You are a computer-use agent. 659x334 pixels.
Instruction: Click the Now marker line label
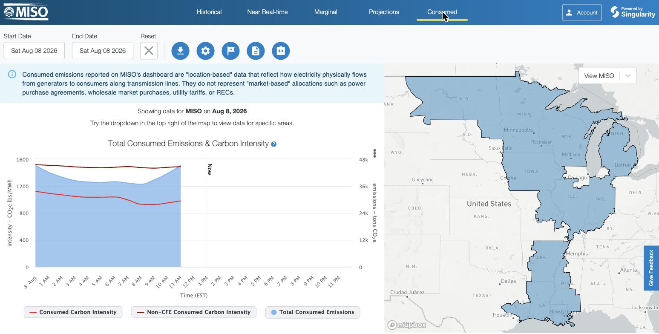pos(209,170)
